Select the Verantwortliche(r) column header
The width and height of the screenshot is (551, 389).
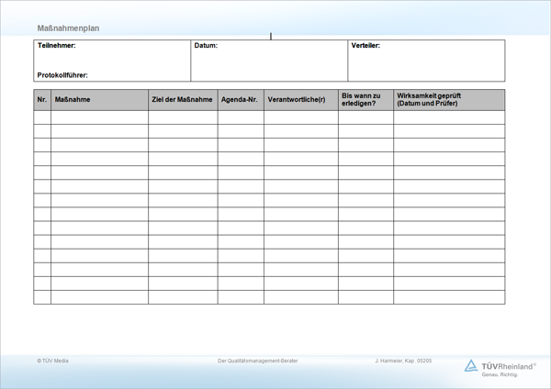(x=296, y=99)
